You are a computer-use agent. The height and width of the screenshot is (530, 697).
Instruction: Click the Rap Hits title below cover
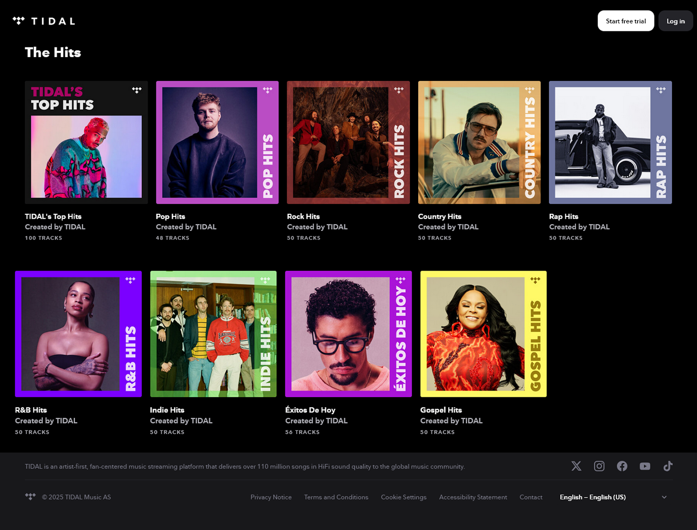pyautogui.click(x=563, y=216)
